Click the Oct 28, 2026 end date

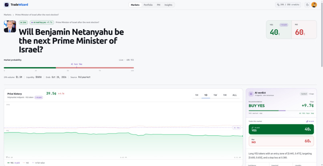59,77
